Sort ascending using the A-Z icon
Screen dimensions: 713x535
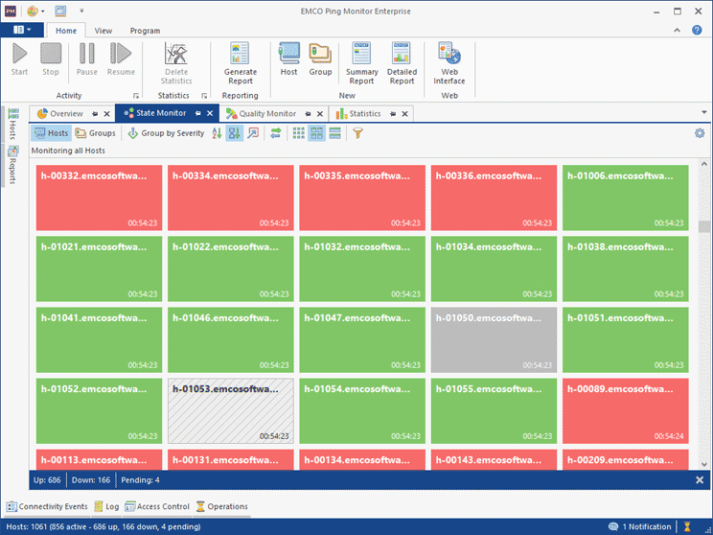point(217,133)
